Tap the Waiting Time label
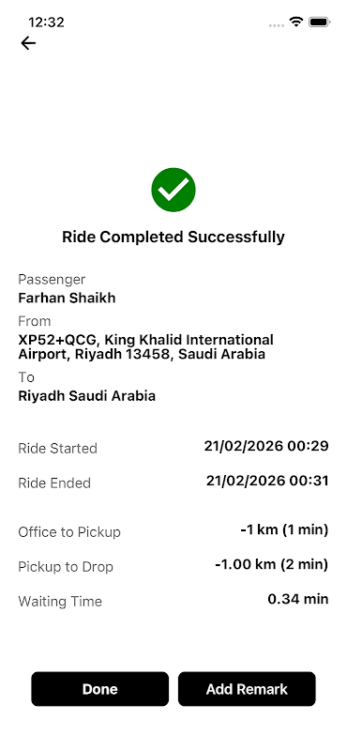 (x=60, y=601)
